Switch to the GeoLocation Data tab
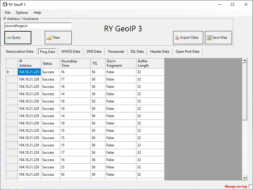 [x=20, y=52]
